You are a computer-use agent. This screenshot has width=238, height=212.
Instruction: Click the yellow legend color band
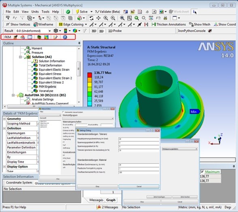[x=90, y=85]
